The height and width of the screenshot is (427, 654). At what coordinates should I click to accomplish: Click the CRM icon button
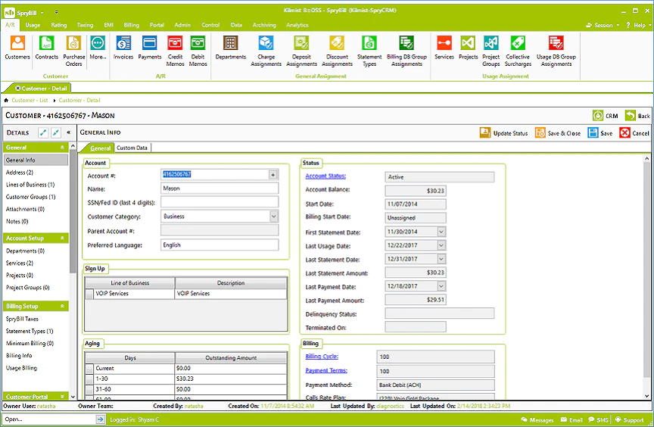(x=606, y=116)
